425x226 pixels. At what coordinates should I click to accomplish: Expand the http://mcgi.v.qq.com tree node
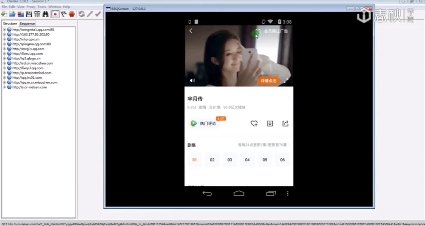coord(4,49)
